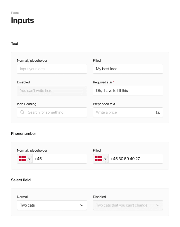Expand the Two cats select chevron
The height and width of the screenshot is (227, 180).
click(x=82, y=205)
